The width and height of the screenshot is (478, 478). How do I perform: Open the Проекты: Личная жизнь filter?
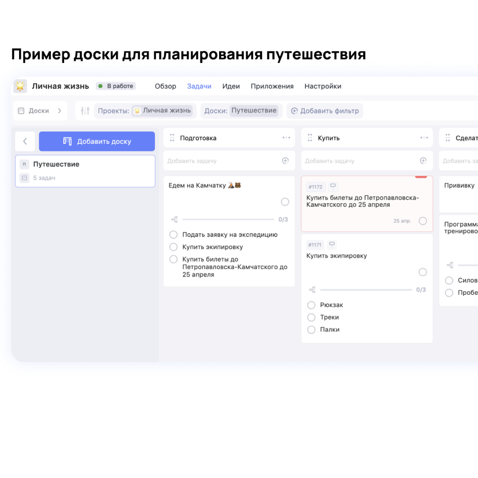pos(145,111)
